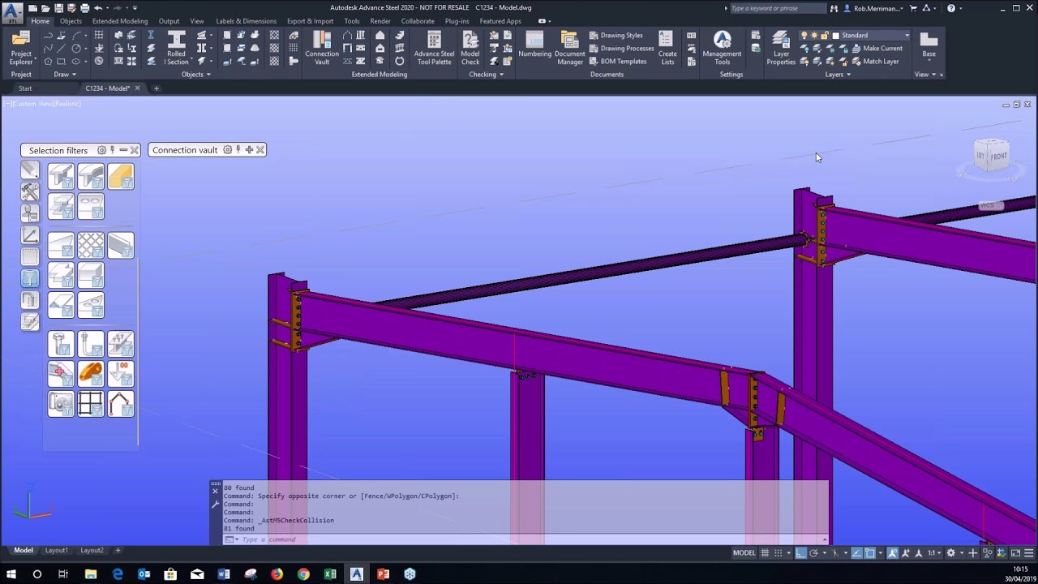Run the Model Check tool
The height and width of the screenshot is (584, 1038).
coord(470,48)
